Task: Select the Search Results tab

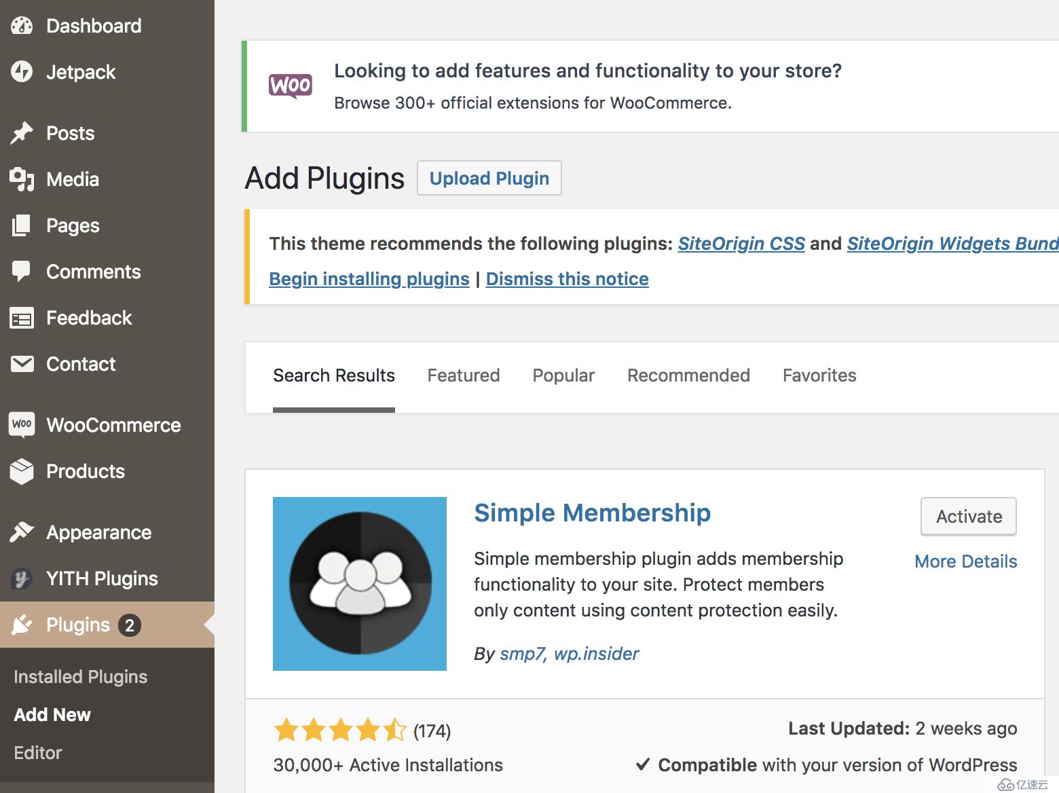Action: click(x=334, y=375)
